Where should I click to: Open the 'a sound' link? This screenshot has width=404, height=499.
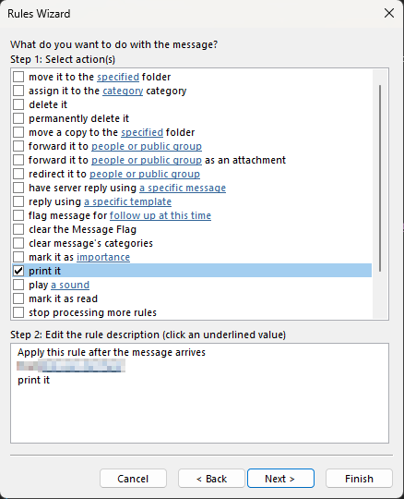(x=70, y=285)
